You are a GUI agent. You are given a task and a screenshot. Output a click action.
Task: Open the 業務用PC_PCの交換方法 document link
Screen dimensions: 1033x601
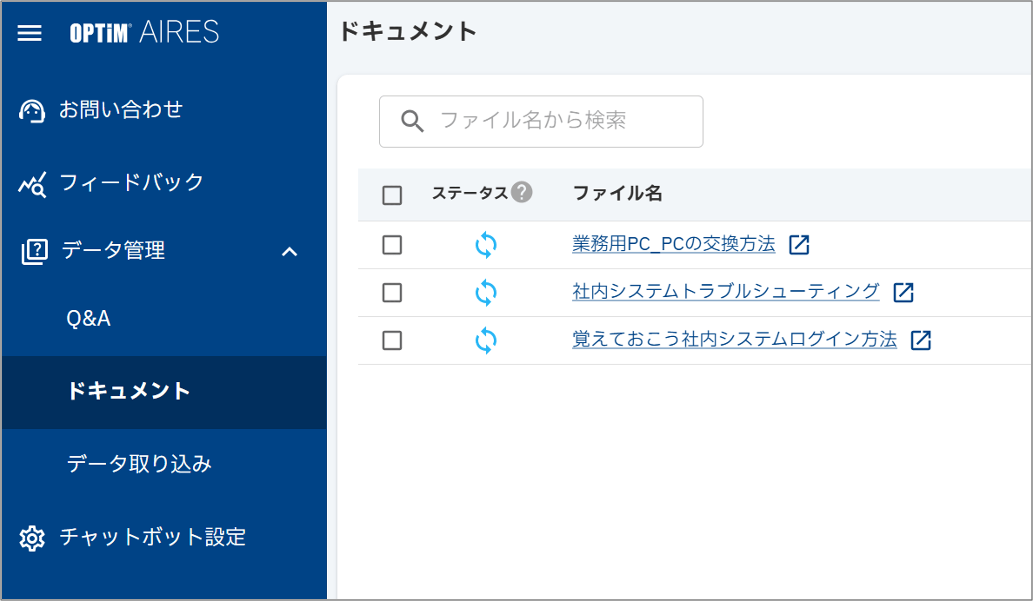(x=673, y=244)
